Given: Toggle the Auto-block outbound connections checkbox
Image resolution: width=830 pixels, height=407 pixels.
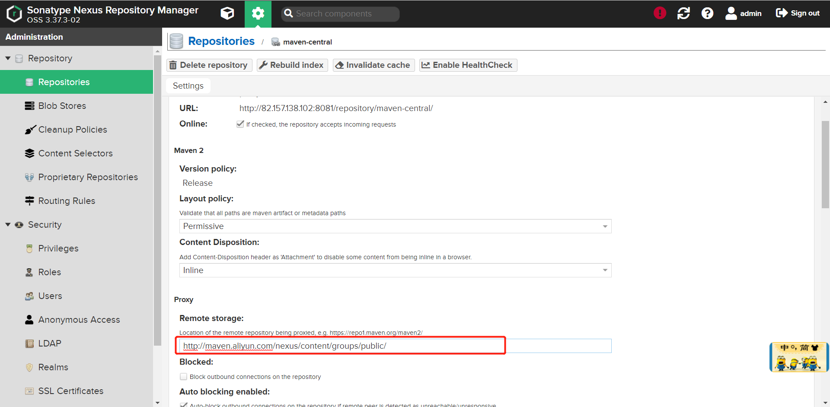Looking at the screenshot, I should click(x=183, y=404).
